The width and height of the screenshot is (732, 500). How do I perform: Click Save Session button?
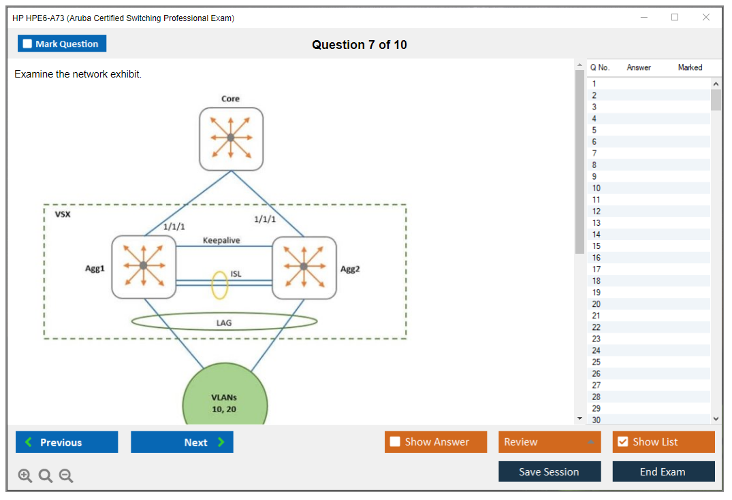pos(549,471)
